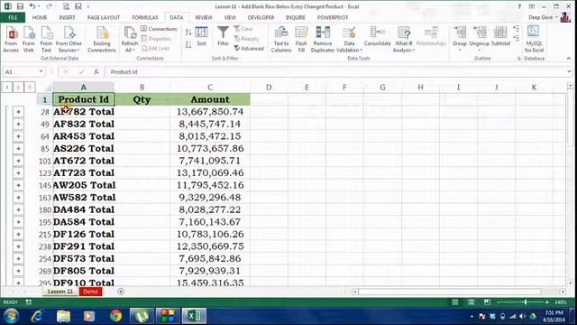The image size is (577, 325).
Task: Expand DF126 Total group
Action: (18, 234)
